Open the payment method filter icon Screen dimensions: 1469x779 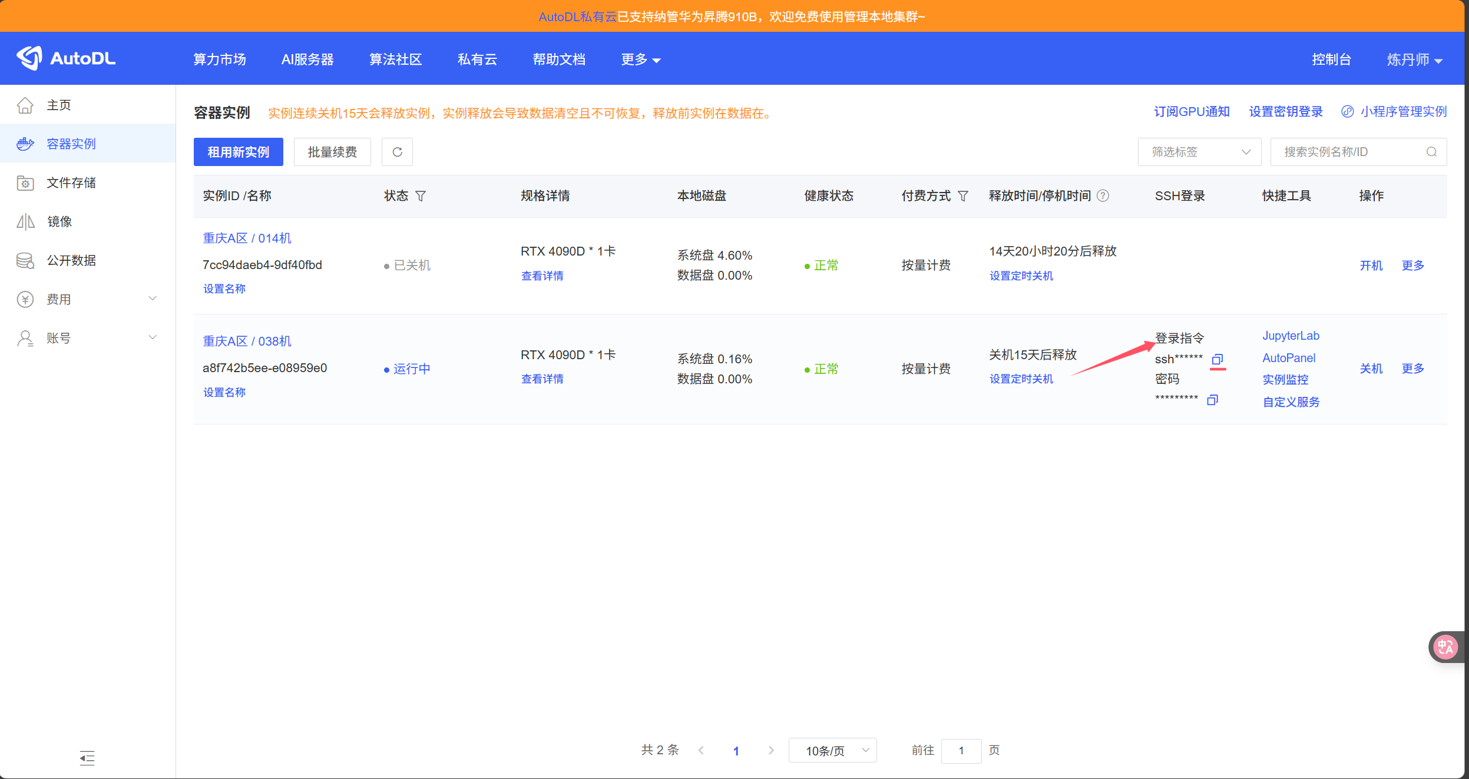(x=963, y=196)
